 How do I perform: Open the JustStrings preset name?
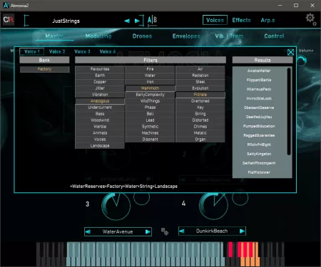pos(66,21)
